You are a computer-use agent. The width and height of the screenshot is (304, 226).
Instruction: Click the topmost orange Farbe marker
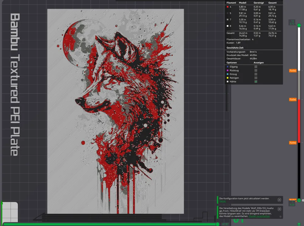[x=292, y=71]
